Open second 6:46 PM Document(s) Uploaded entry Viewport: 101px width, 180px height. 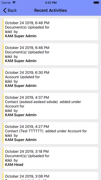click(x=50, y=54)
